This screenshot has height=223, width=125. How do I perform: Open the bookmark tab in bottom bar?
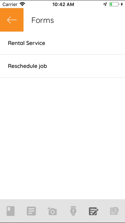pos(10,211)
